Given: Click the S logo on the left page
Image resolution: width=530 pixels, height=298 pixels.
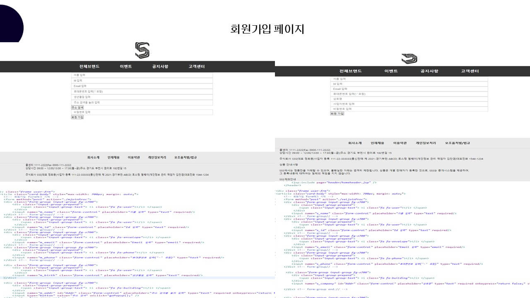Looking at the screenshot, I should 142,50.
